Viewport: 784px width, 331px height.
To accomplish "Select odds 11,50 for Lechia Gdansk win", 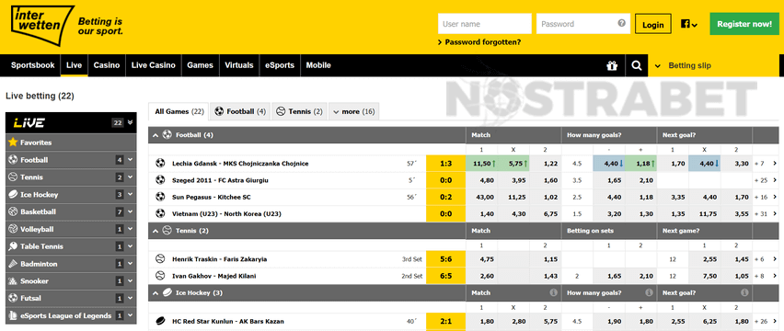I will pyautogui.click(x=481, y=164).
